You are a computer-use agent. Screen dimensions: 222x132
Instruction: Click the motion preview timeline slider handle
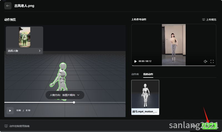(x=74, y=102)
